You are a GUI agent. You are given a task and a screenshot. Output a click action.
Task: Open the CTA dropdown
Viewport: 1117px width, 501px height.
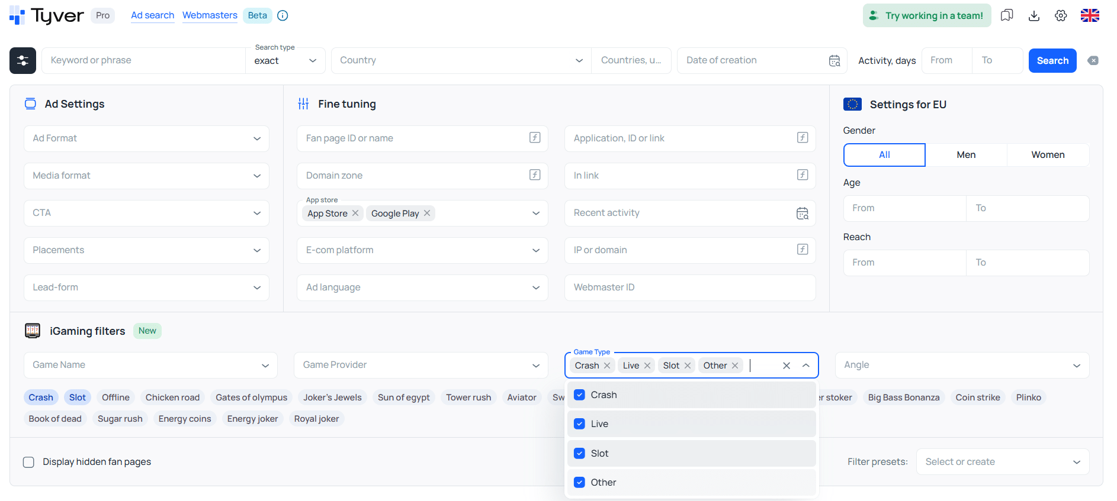(146, 213)
